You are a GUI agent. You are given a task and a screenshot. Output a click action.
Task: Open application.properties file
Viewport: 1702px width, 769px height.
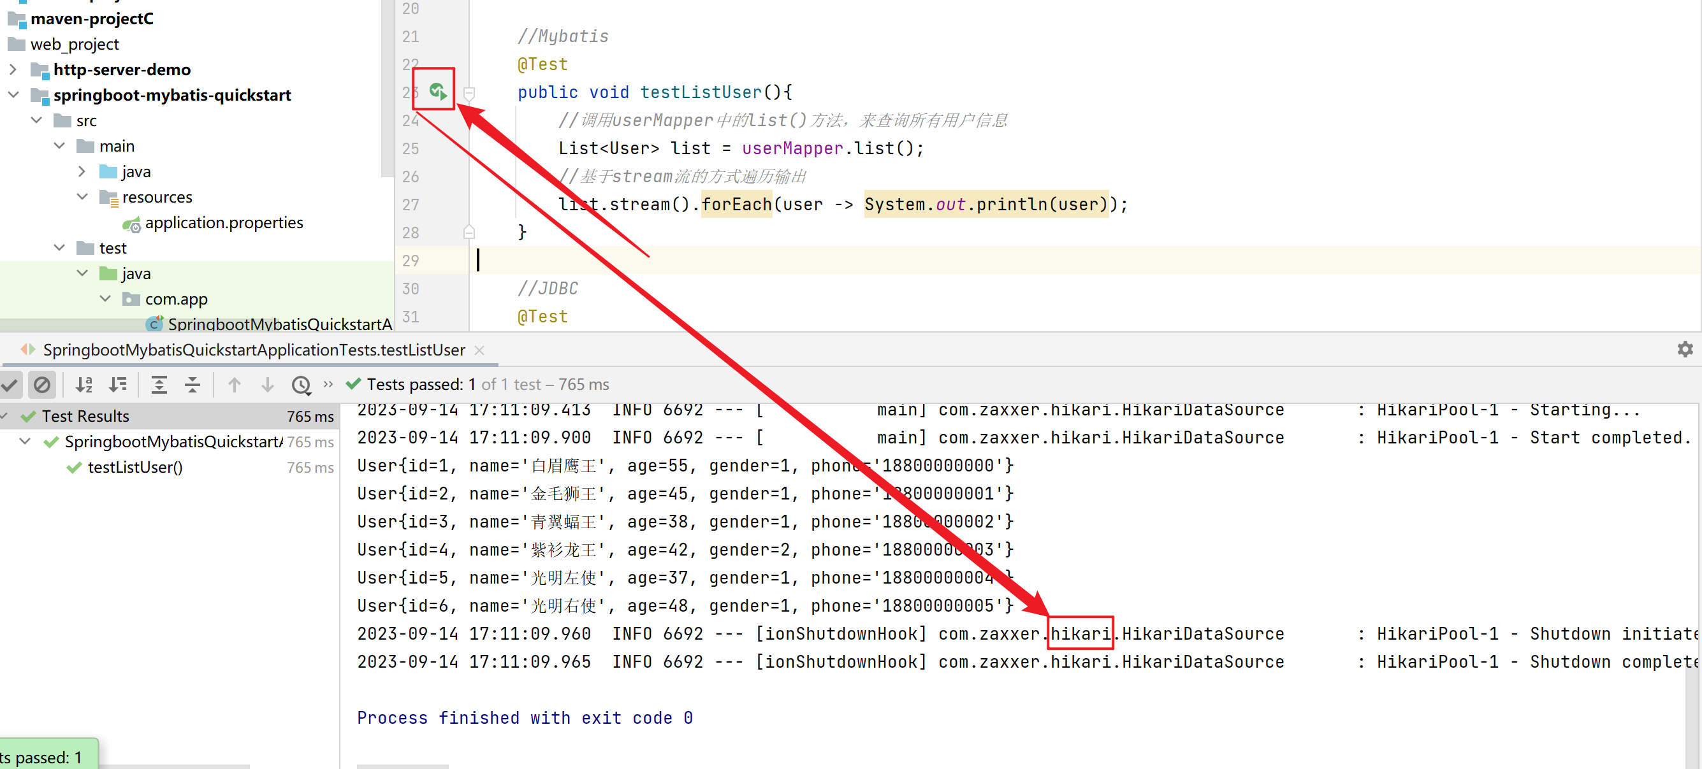(224, 223)
